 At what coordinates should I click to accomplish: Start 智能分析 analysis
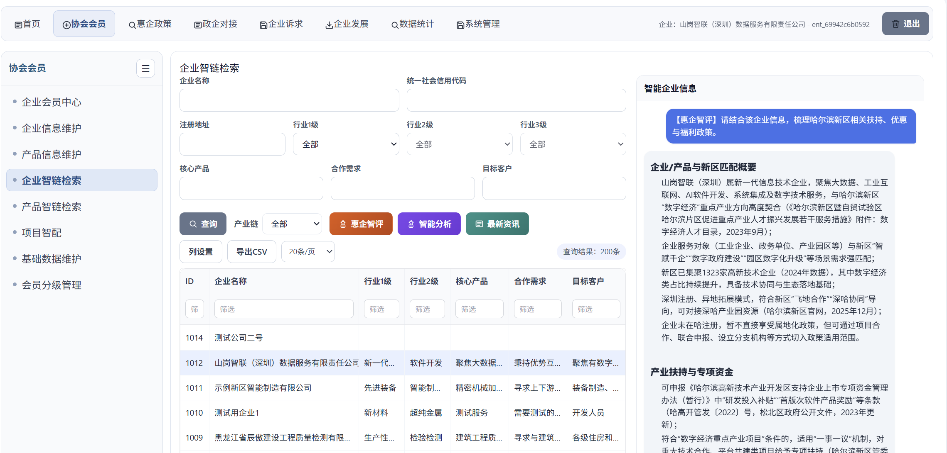click(429, 224)
